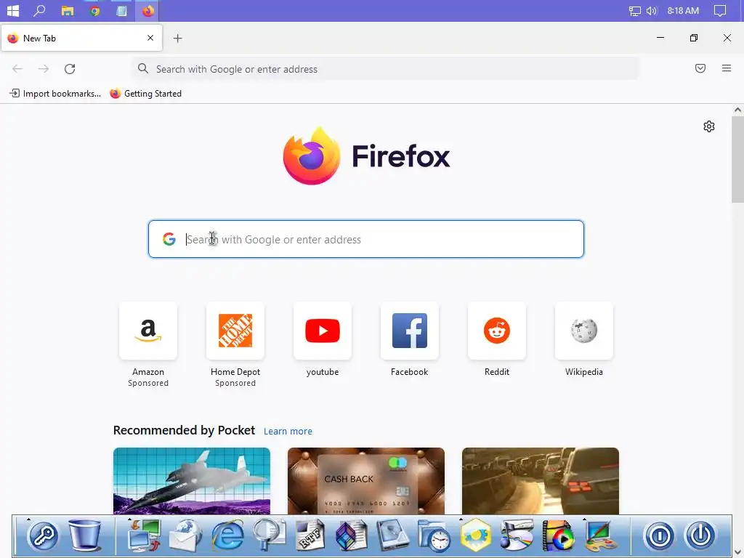The height and width of the screenshot is (558, 744).
Task: Open the paint palette monitor dock icon
Action: pyautogui.click(x=599, y=536)
